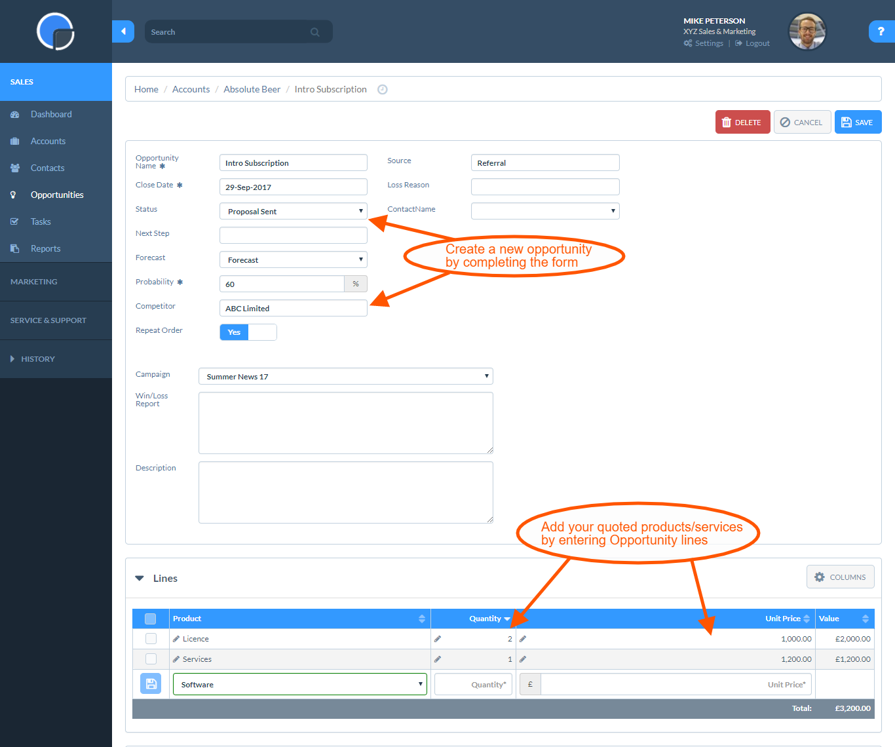Click the new line Quantity field

pos(473,684)
